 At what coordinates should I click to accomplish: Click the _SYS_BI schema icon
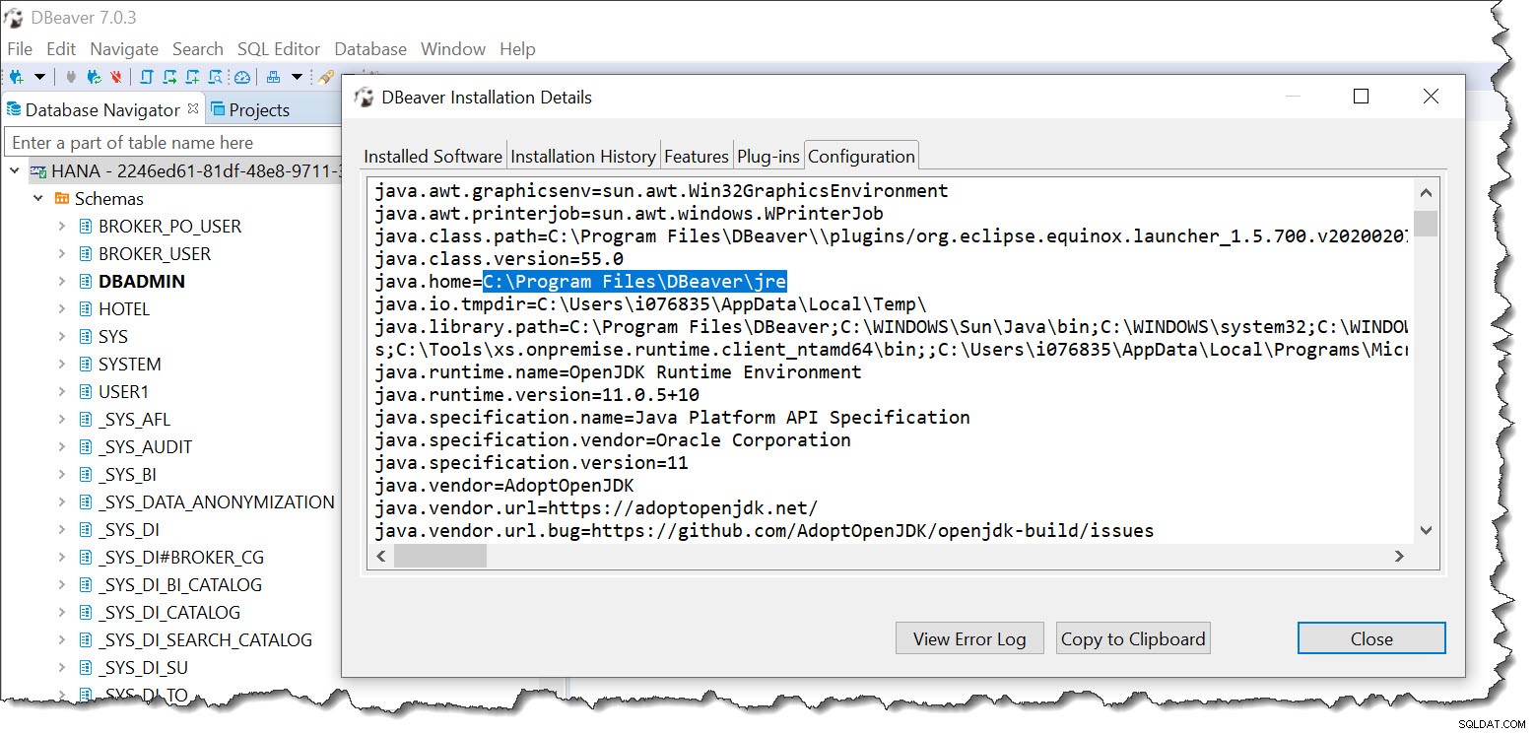tap(86, 474)
